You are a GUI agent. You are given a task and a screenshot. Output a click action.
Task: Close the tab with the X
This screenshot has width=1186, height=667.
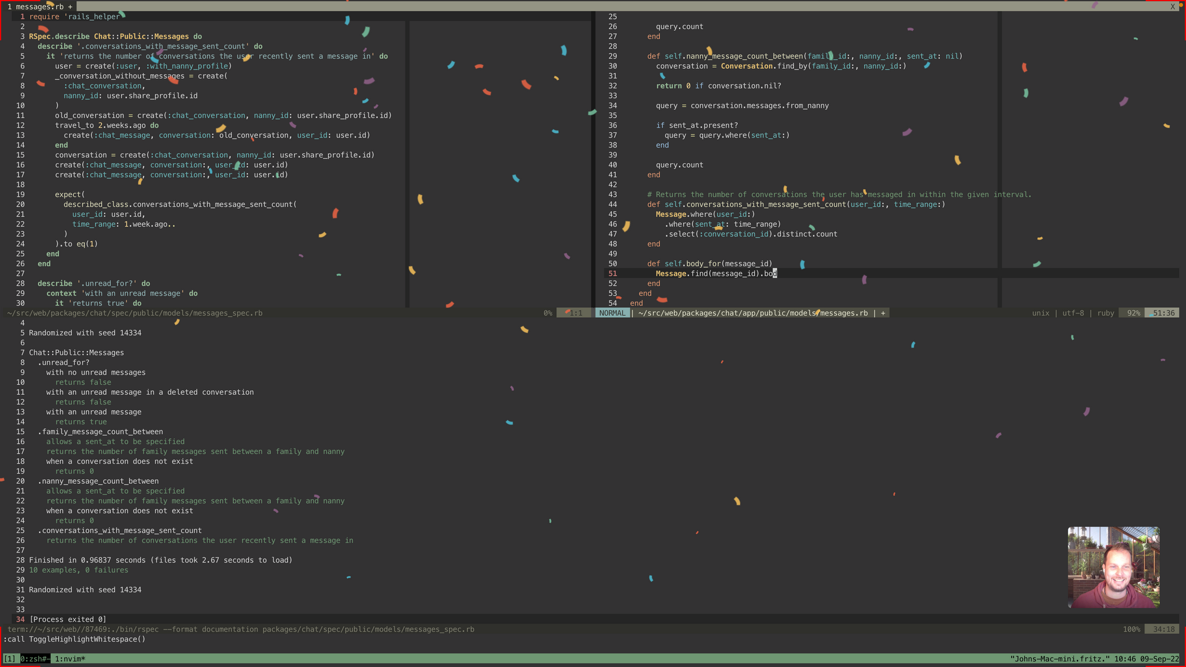[1172, 7]
